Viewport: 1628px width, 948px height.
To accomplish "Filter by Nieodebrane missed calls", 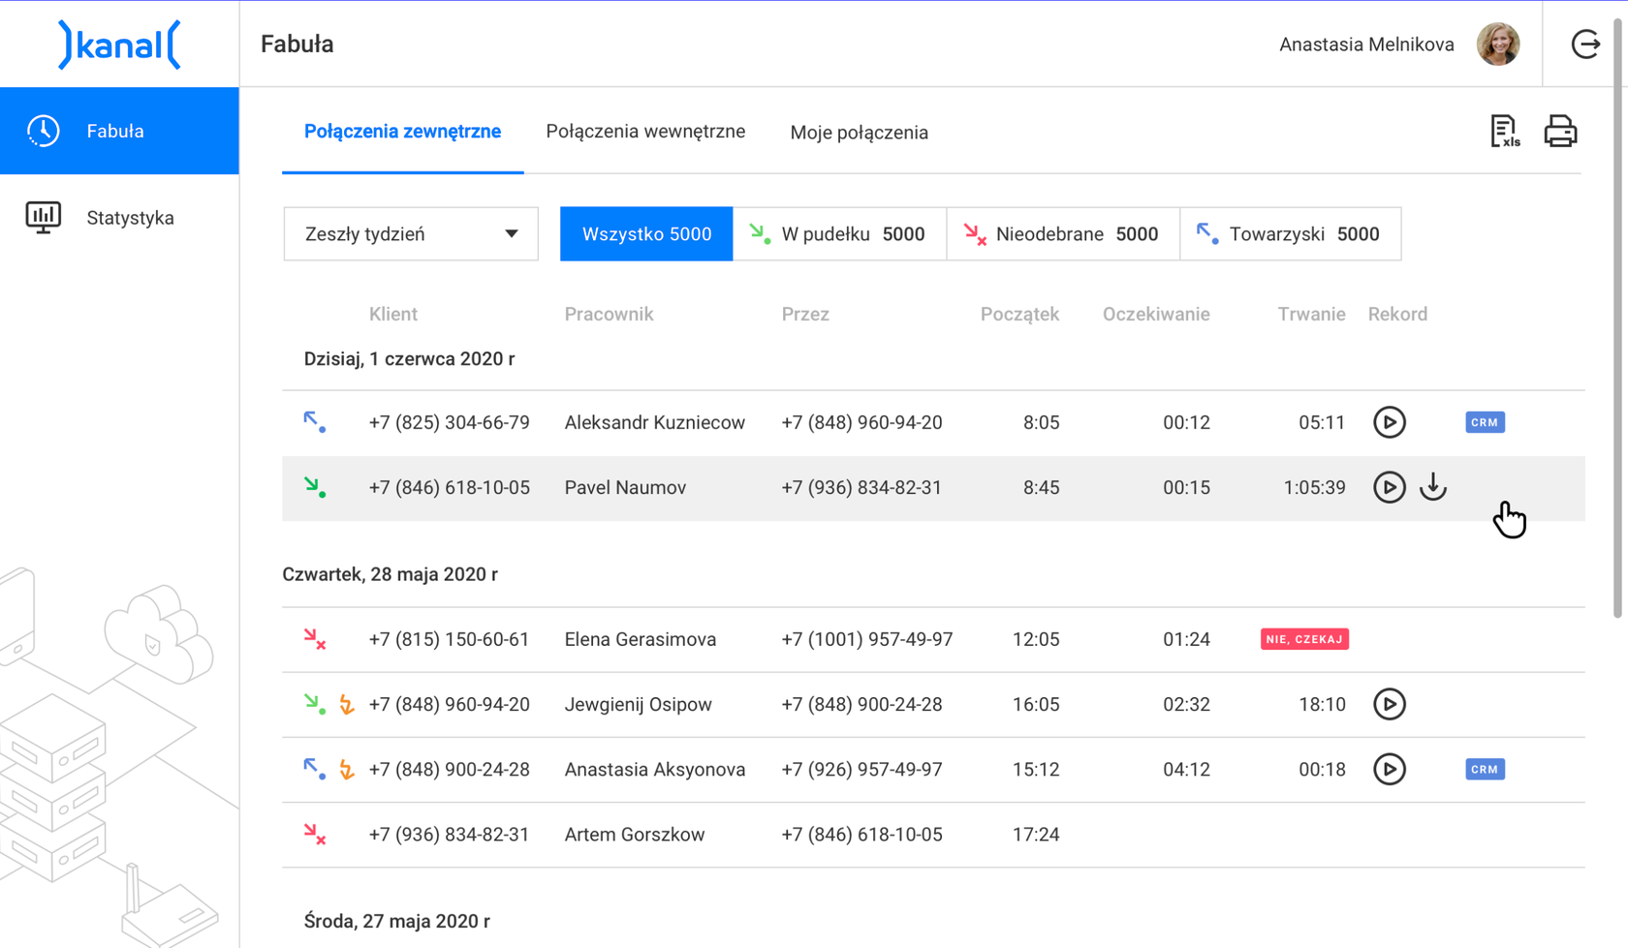I will point(1063,233).
